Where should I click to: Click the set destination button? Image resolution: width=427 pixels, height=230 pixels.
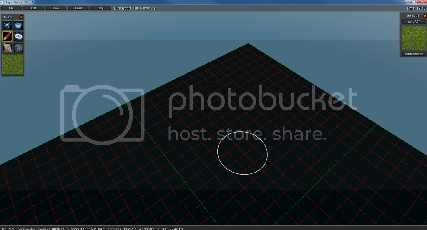(414, 54)
